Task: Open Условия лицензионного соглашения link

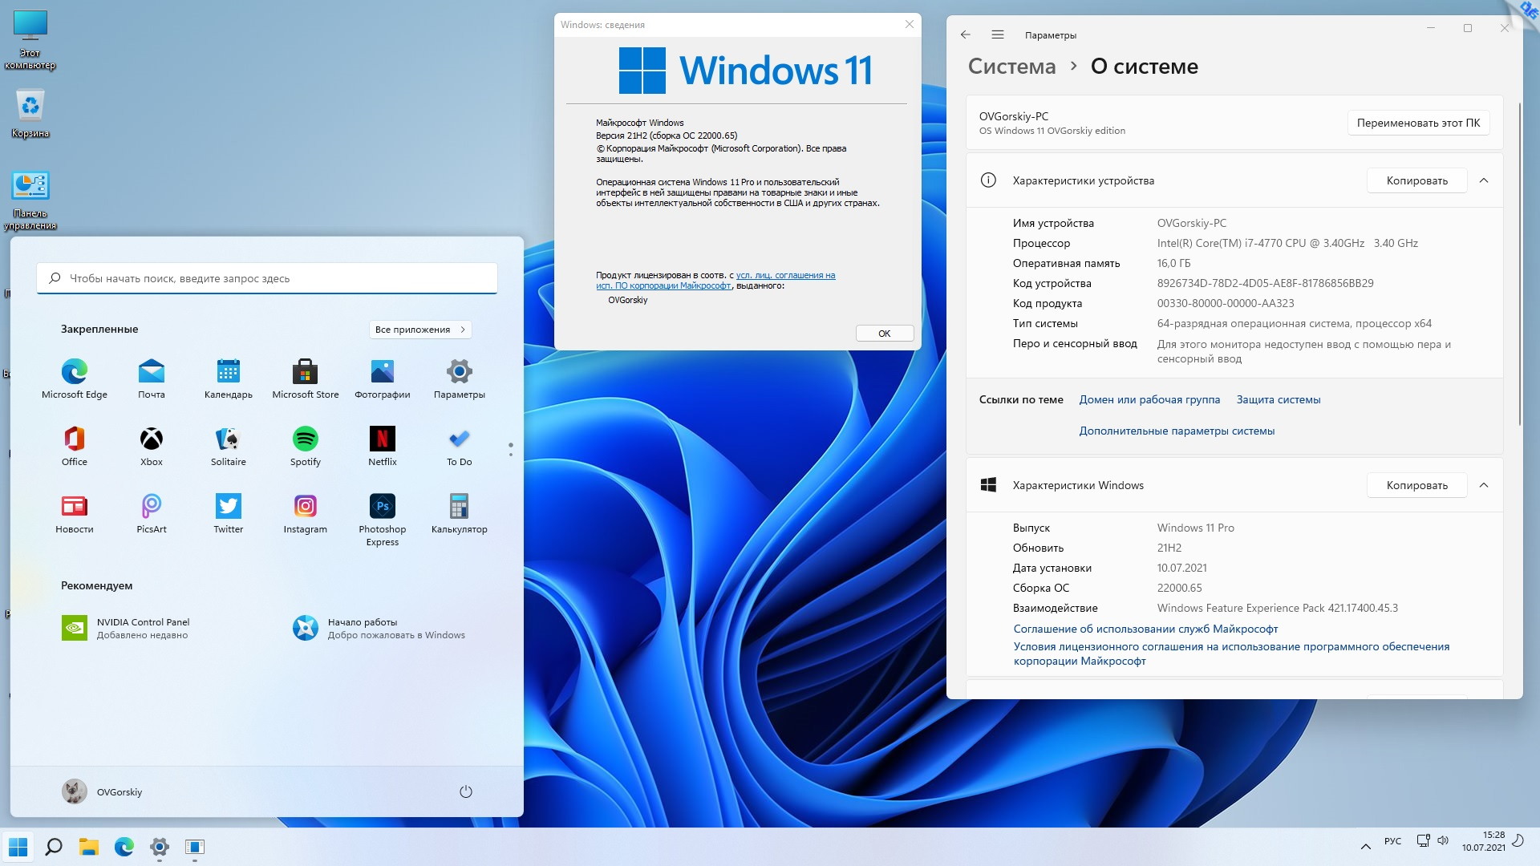Action: (x=1229, y=654)
